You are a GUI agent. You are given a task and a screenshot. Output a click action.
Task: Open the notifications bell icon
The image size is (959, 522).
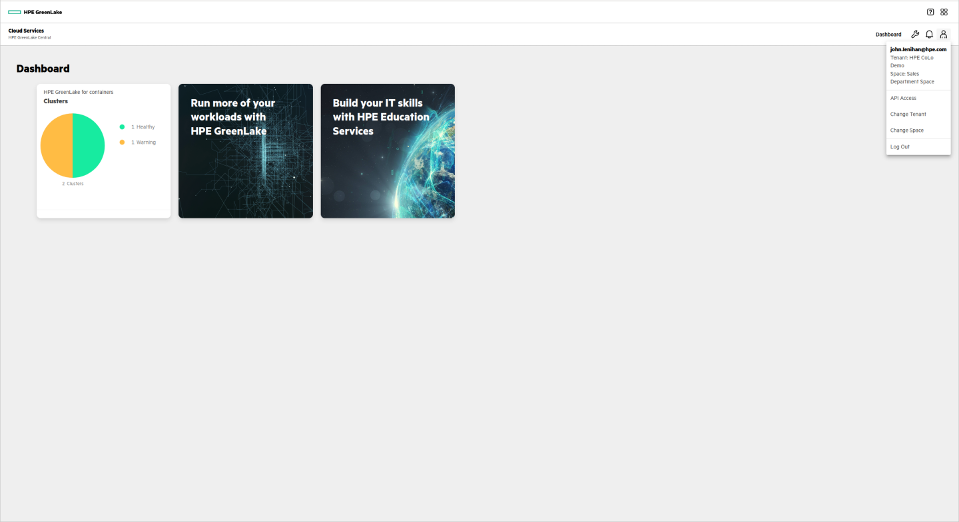pos(929,34)
